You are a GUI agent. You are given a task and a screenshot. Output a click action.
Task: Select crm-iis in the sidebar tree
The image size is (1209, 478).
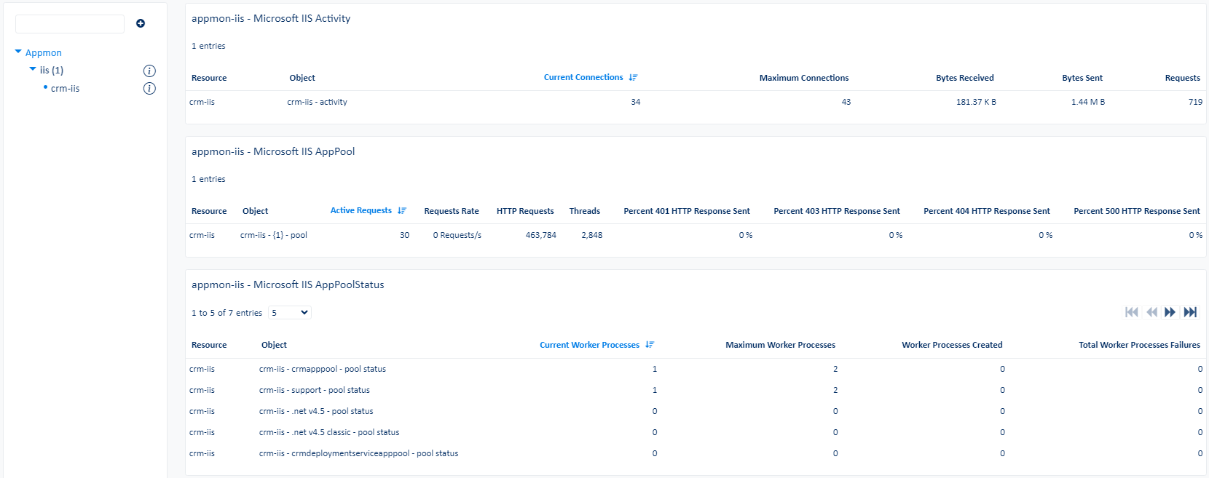pos(65,89)
